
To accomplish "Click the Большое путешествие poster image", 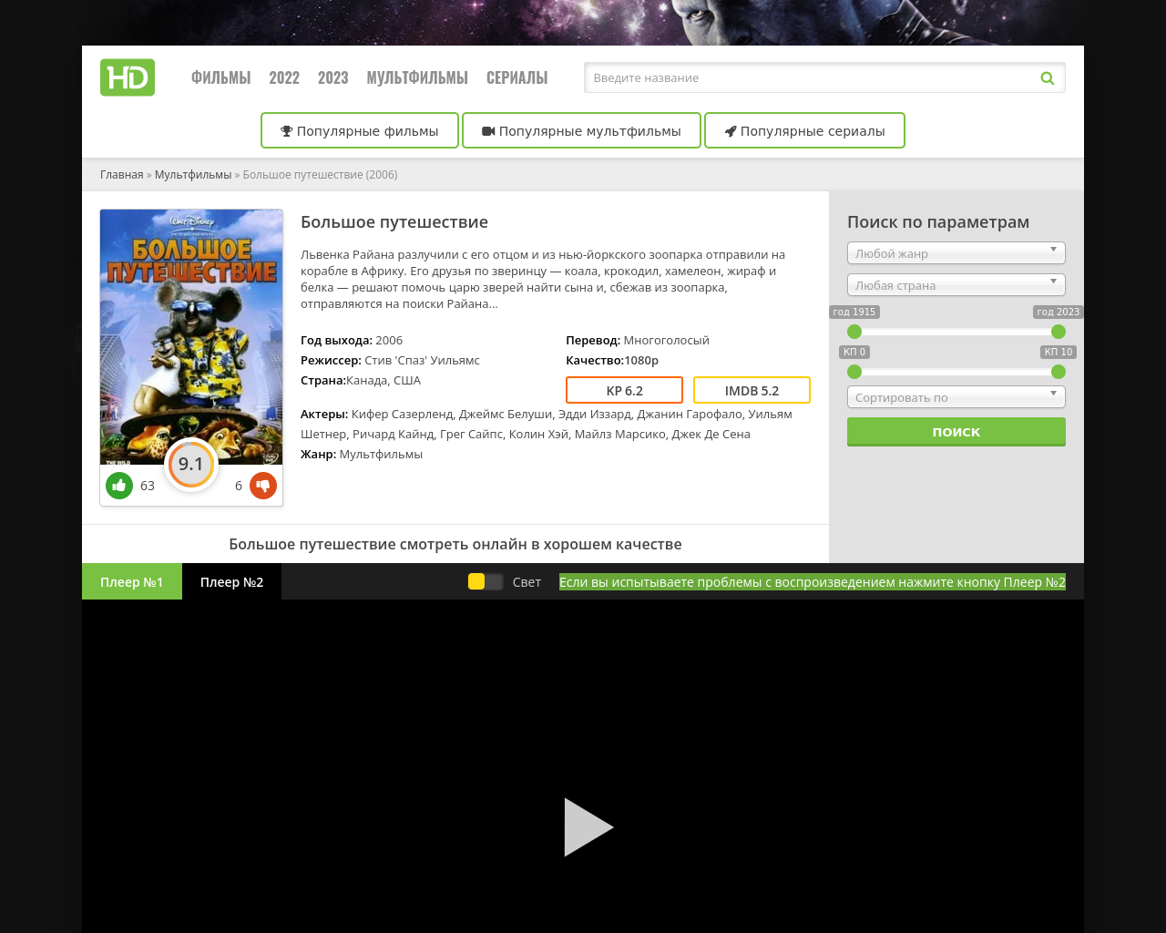I will (191, 337).
